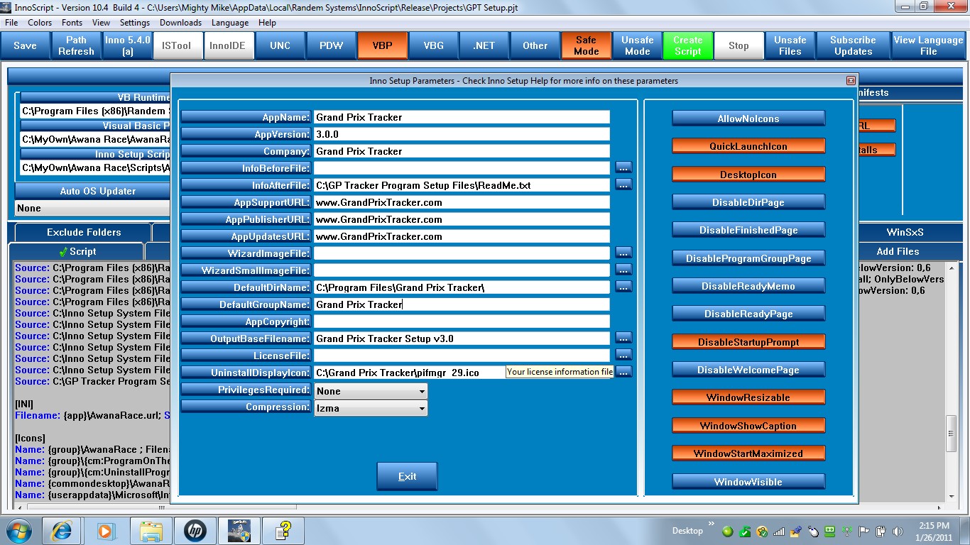Toggle the DisableWelcomePage option
Viewport: 970px width, 545px height.
click(x=748, y=370)
